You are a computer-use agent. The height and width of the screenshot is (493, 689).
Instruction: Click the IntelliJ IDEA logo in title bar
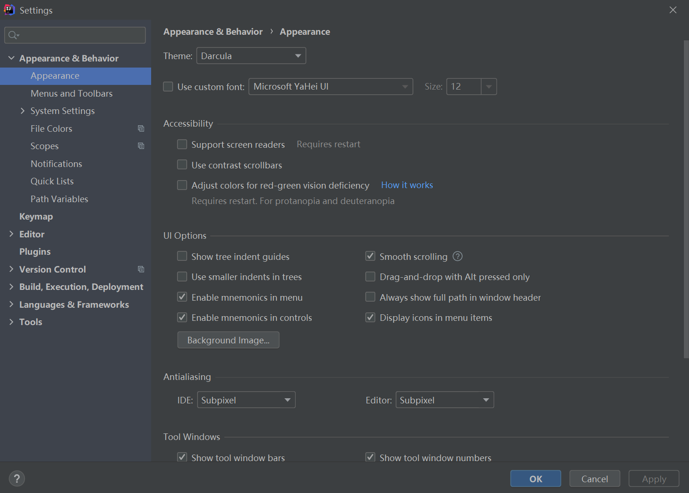point(9,10)
